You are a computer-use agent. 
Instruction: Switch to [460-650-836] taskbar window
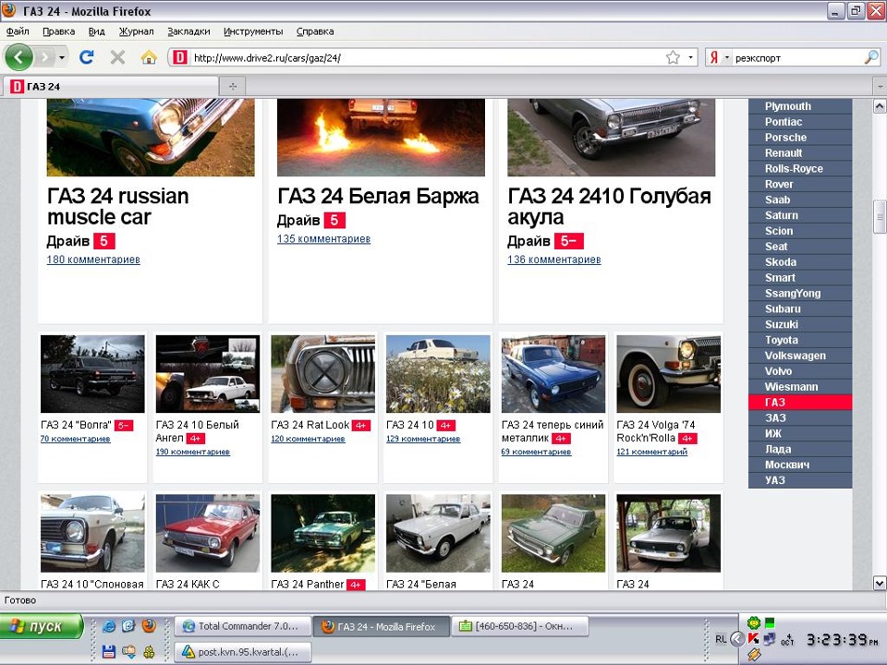click(x=519, y=626)
